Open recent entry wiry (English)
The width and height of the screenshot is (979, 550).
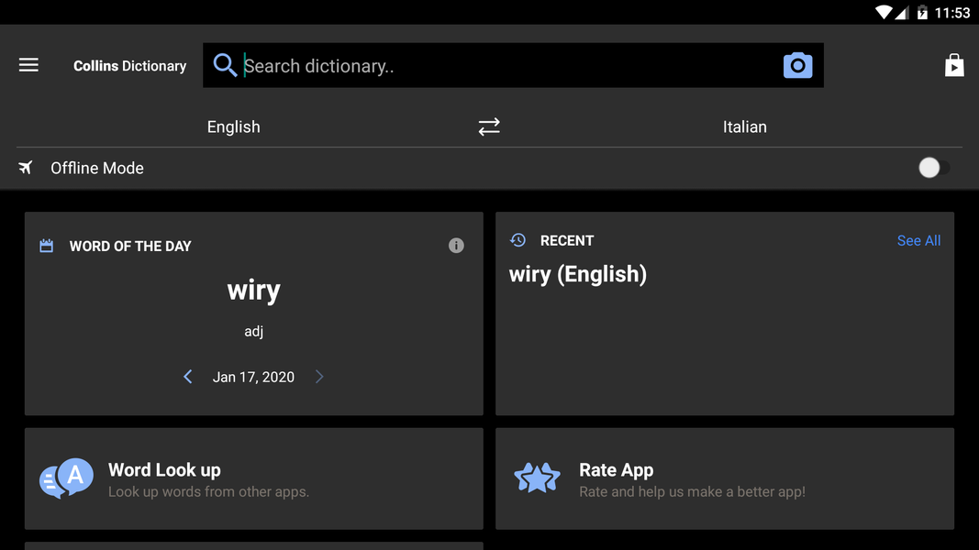578,274
